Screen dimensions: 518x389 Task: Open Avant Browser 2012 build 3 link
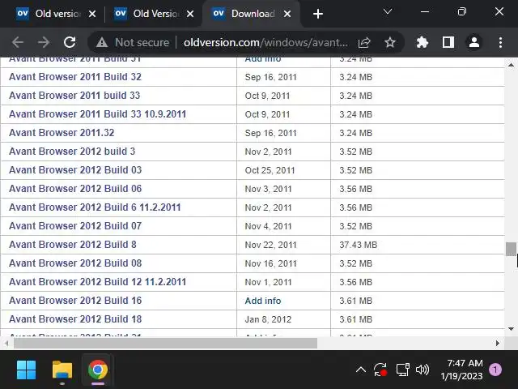[72, 152]
